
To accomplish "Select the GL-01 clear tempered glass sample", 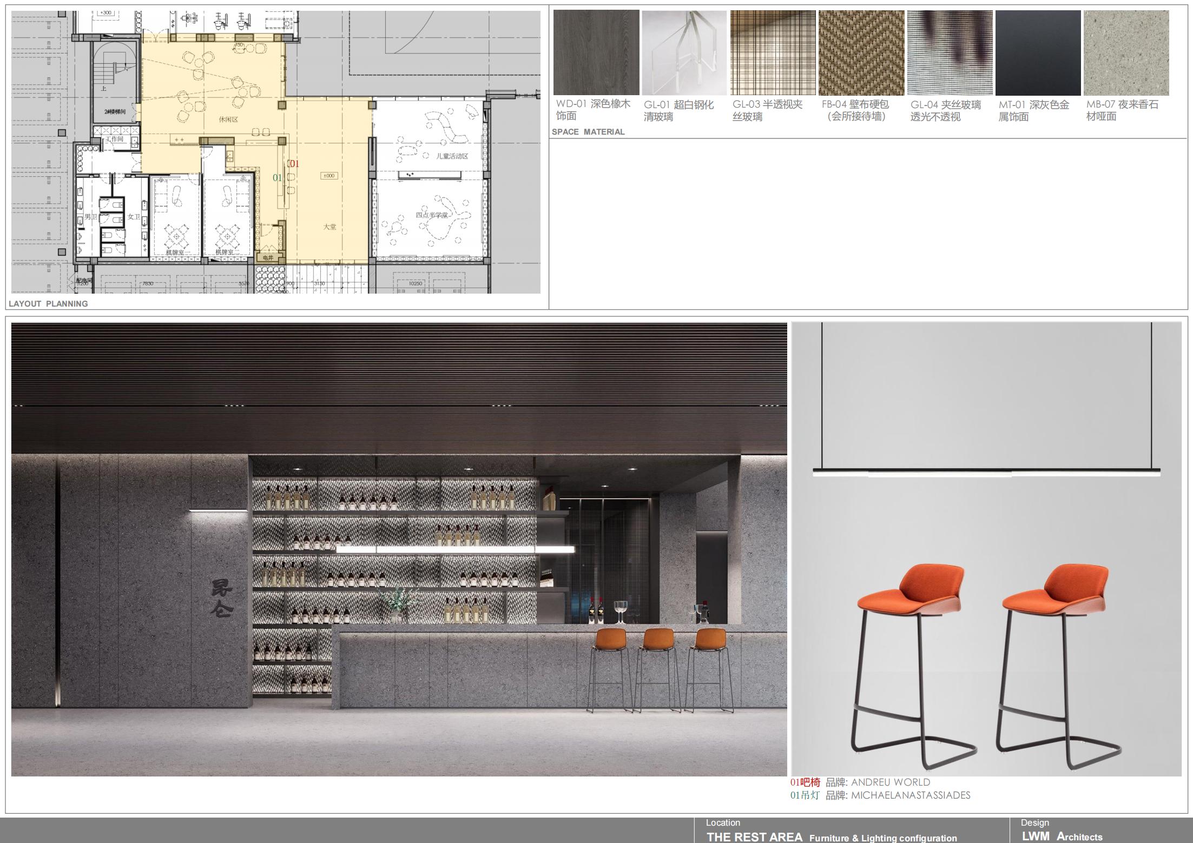I will click(684, 52).
